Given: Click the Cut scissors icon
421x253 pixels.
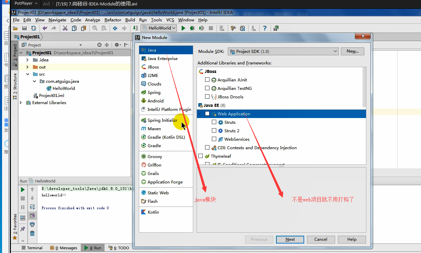Looking at the screenshot, I should click(65, 28).
